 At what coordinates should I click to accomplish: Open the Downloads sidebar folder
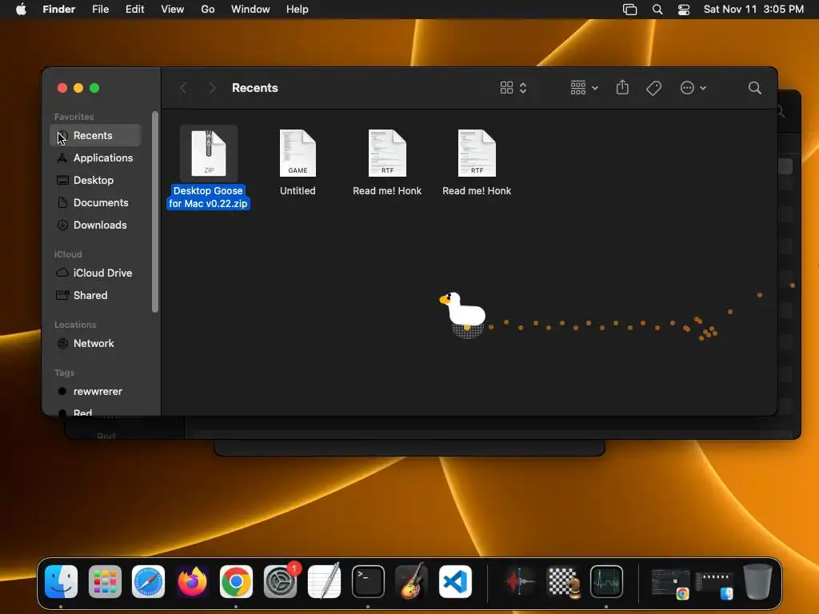point(95,225)
